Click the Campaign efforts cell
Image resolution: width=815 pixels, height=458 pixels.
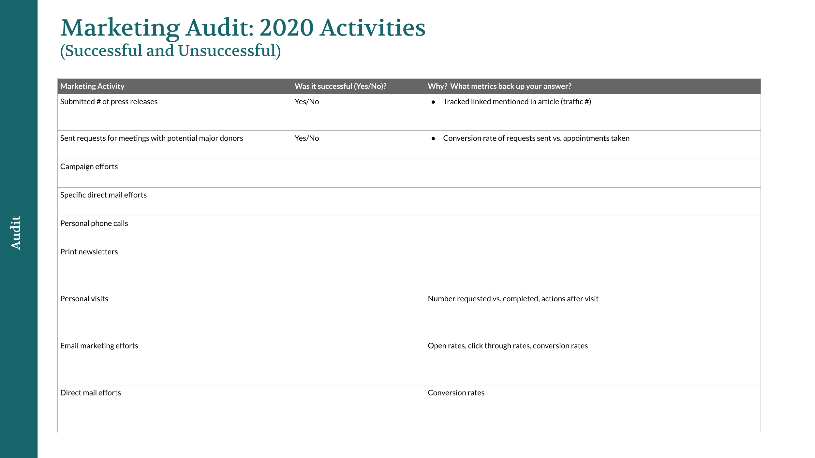click(89, 166)
